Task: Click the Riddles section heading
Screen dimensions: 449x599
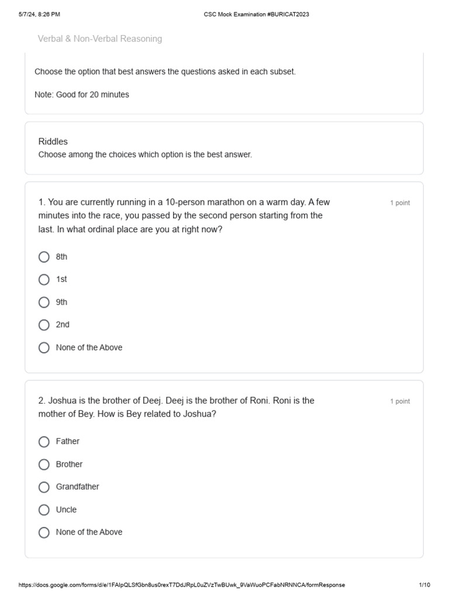Action: point(53,142)
